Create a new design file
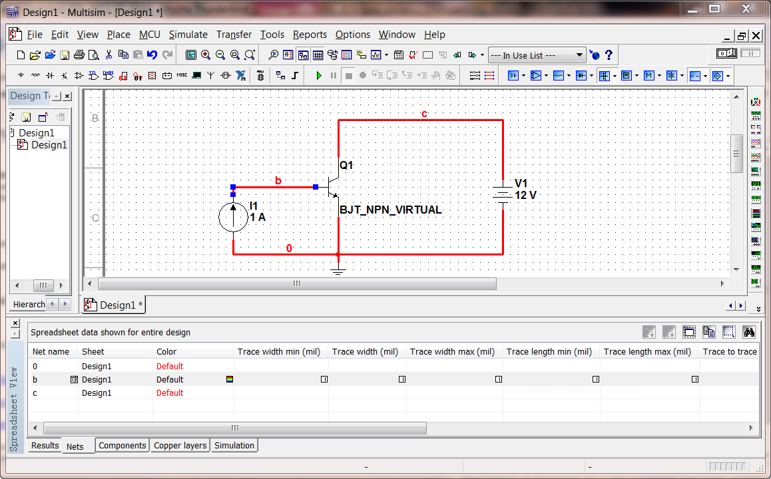 (x=21, y=55)
